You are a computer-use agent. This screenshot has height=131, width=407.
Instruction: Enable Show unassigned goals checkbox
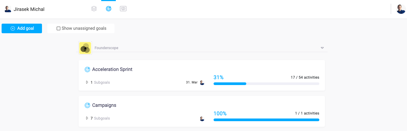[58, 28]
